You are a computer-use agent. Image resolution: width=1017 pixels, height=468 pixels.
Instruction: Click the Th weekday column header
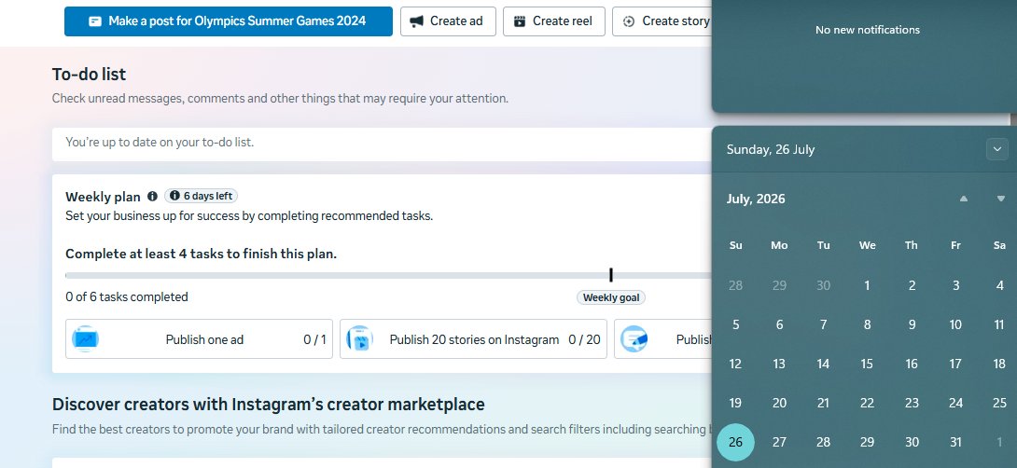(x=912, y=245)
